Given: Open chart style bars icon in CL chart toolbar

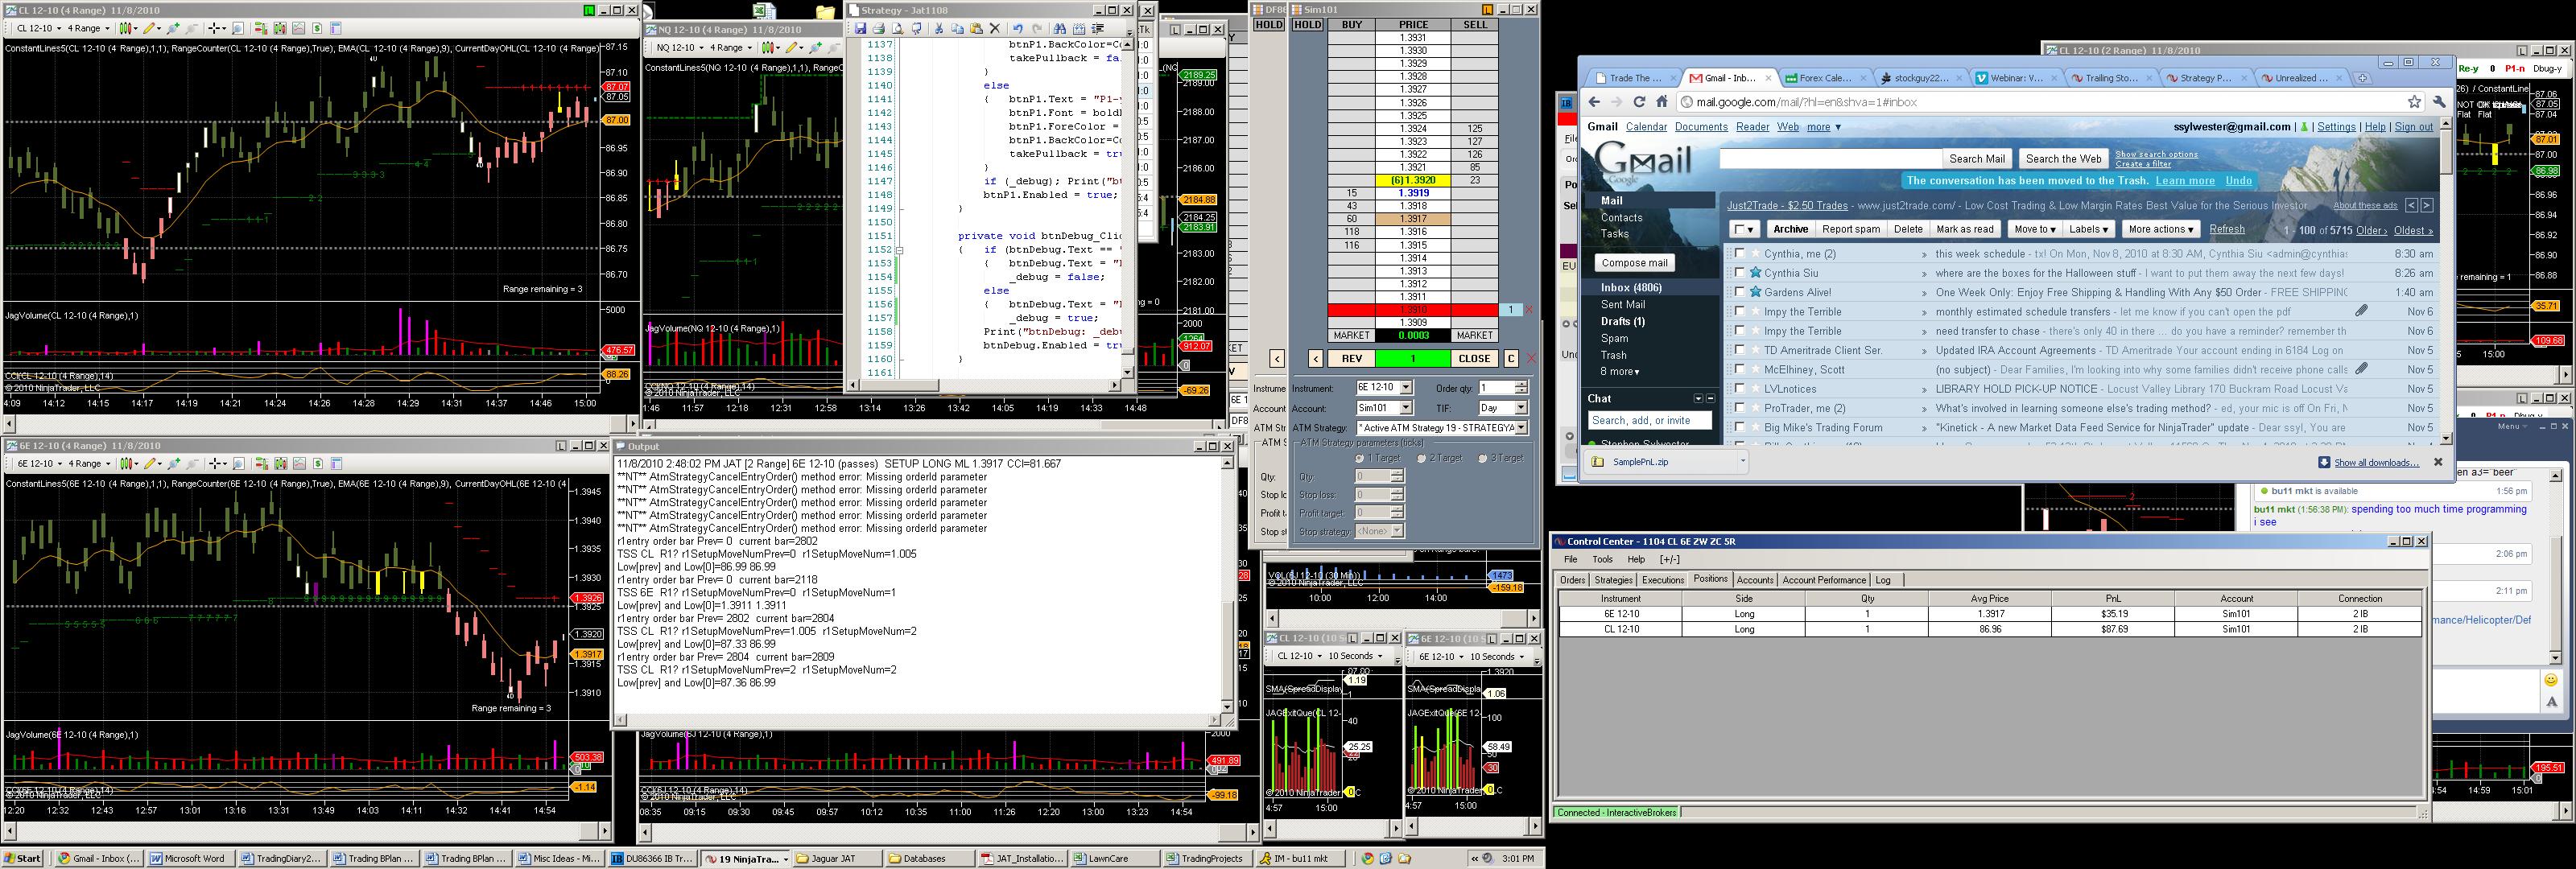Looking at the screenshot, I should [128, 29].
